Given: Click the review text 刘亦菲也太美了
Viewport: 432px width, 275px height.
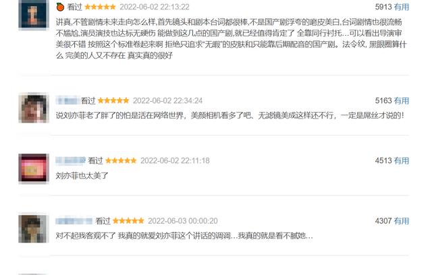Looking at the screenshot, I should (x=82, y=175).
